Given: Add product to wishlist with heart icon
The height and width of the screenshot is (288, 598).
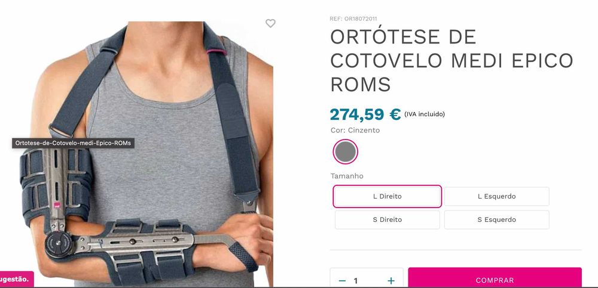Looking at the screenshot, I should (270, 24).
